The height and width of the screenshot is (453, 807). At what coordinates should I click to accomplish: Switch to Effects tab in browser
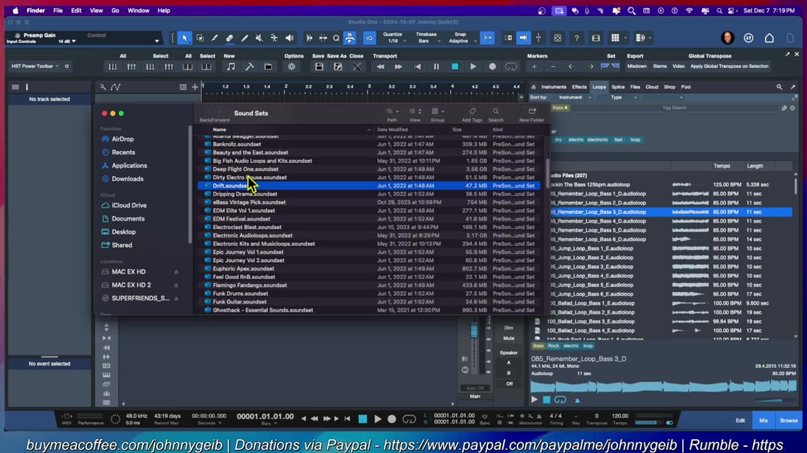(579, 87)
